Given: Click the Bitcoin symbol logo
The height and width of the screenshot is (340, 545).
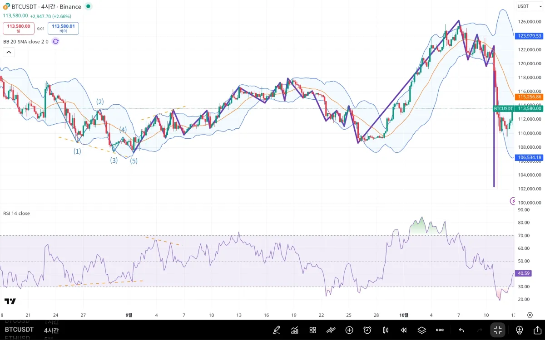Looking at the screenshot, I should pos(6,7).
